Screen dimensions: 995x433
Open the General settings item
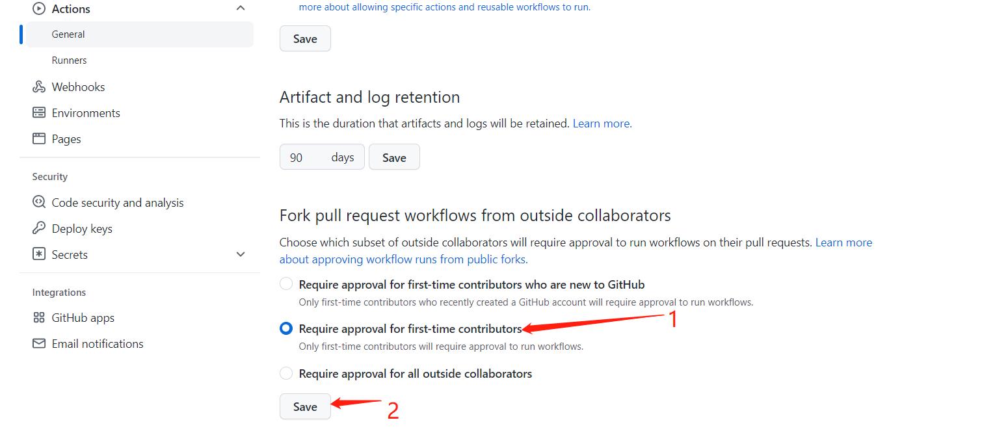pos(68,34)
